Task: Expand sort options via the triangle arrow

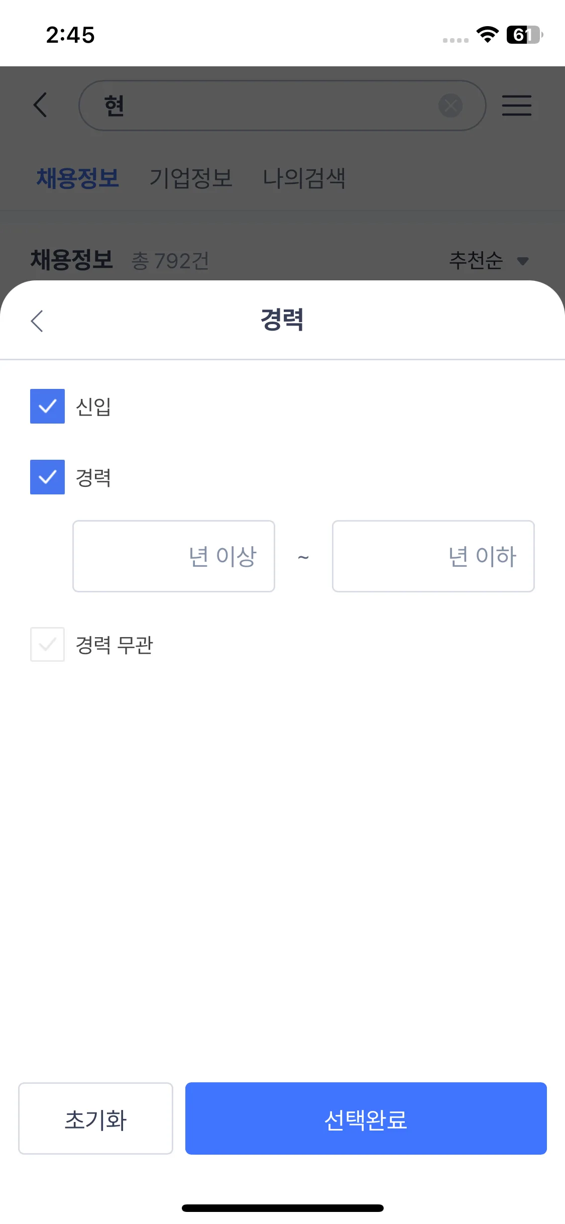Action: (523, 261)
